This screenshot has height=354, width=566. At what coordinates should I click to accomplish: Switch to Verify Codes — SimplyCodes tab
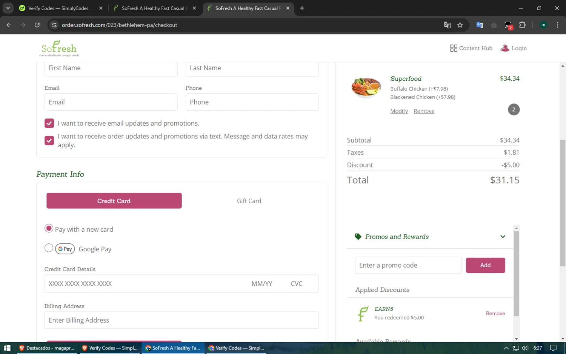(x=58, y=8)
